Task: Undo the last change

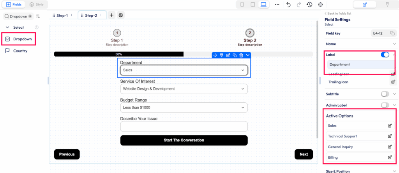Action: tap(288, 5)
